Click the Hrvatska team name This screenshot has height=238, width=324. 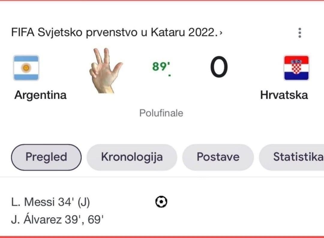click(284, 95)
